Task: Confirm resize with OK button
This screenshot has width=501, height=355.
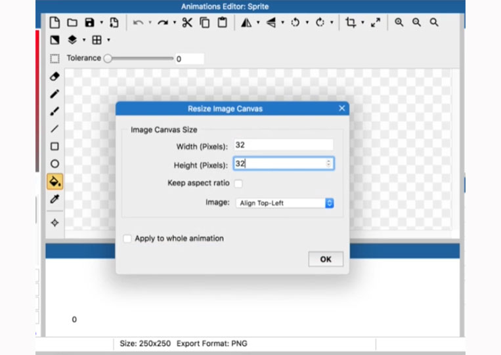Action: 326,259
